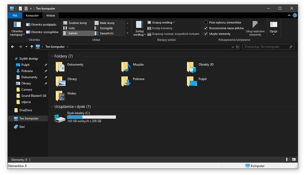The width and height of the screenshot is (306, 175).
Task: Expand address bar history dropdown
Action: pyautogui.click(x=232, y=47)
